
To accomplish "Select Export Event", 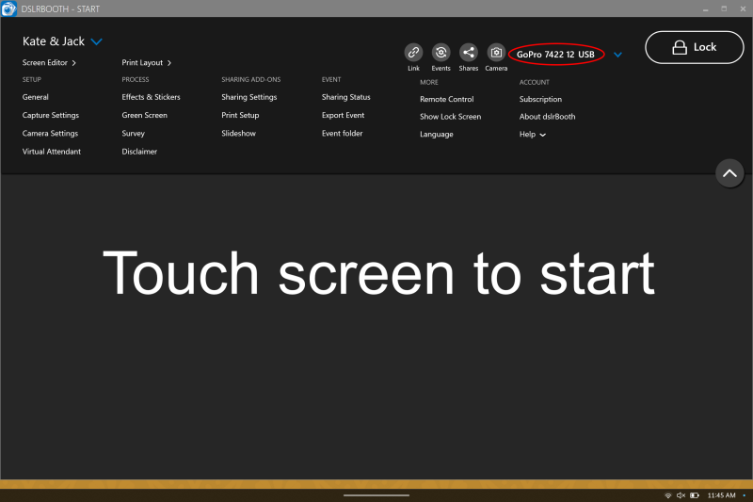I will click(343, 115).
